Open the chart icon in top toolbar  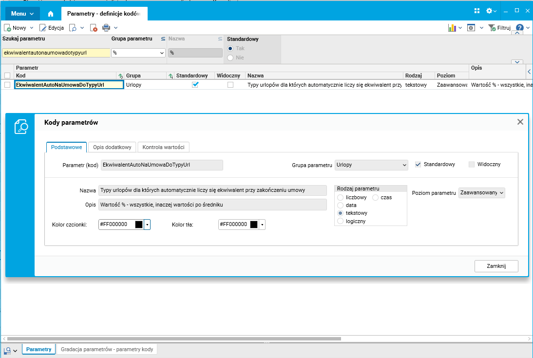(452, 28)
